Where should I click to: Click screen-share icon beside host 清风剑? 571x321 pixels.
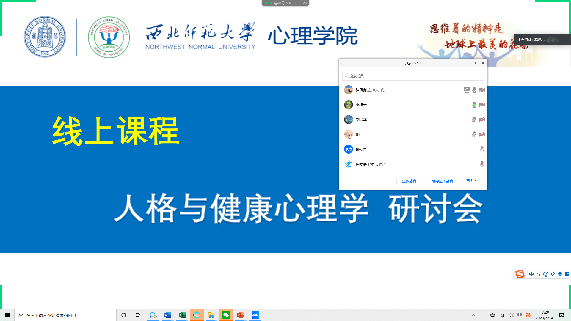(x=466, y=90)
